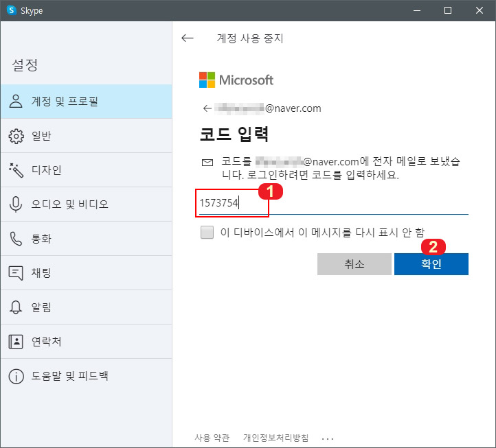Screen dimensions: 496x448
Task: Click back arrow next to naver.com email
Action: 207,108
